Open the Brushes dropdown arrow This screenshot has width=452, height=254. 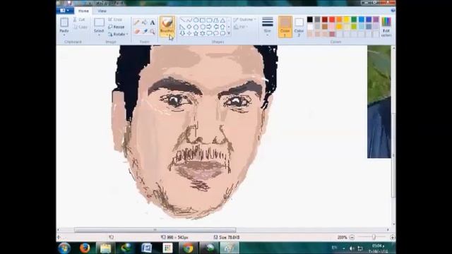(x=167, y=35)
